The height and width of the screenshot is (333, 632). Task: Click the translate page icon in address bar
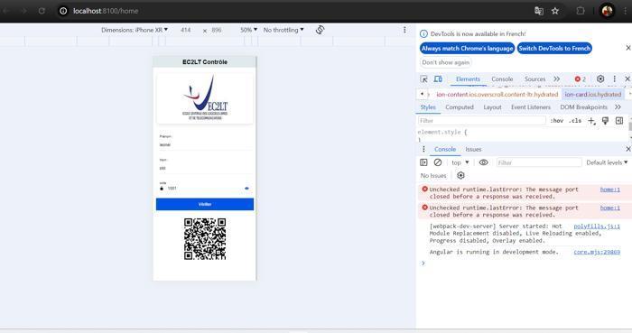tap(538, 11)
